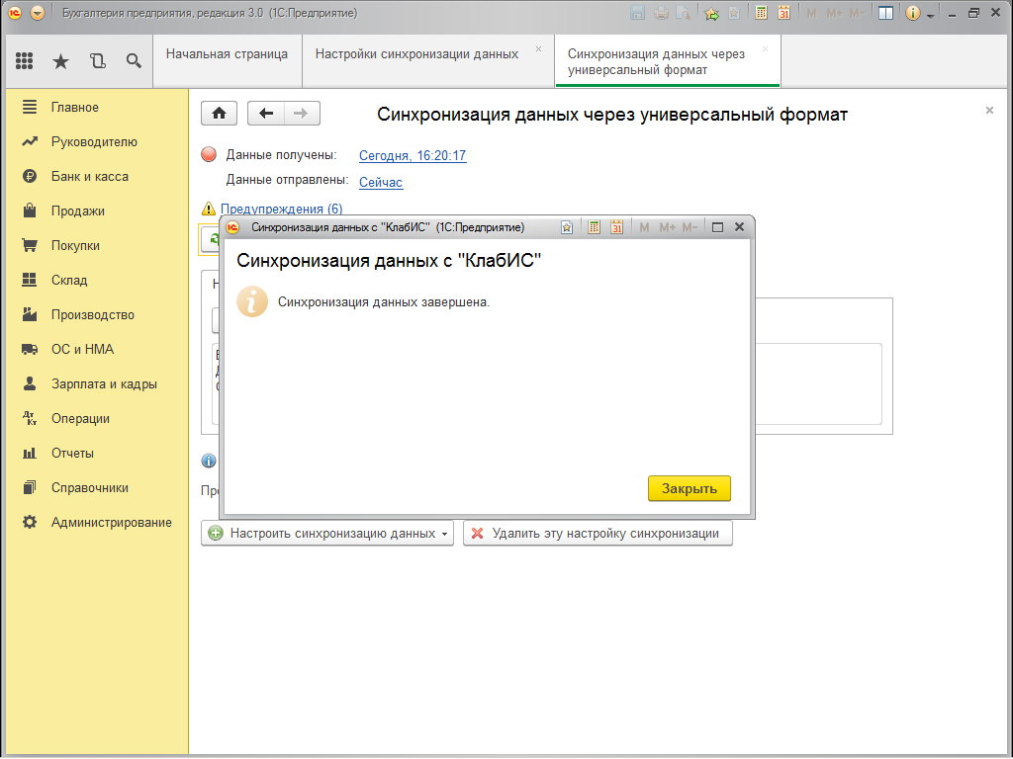1013x759 pixels.
Task: Click the M memory button in dialog title bar
Action: pos(644,227)
